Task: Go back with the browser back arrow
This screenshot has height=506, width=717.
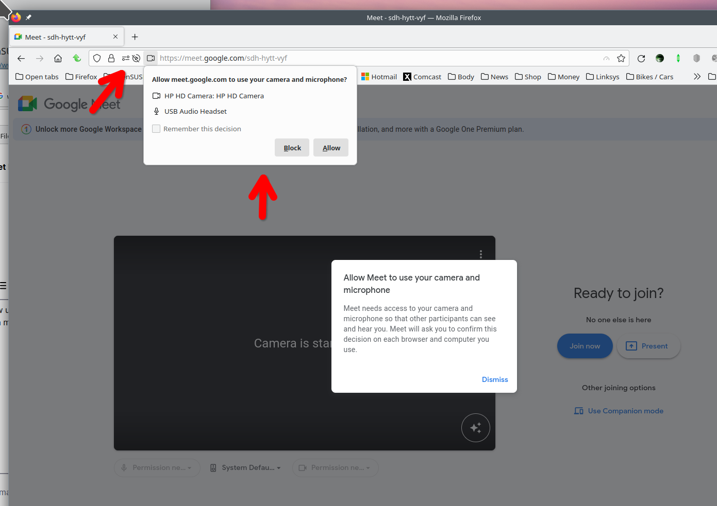Action: [21, 58]
